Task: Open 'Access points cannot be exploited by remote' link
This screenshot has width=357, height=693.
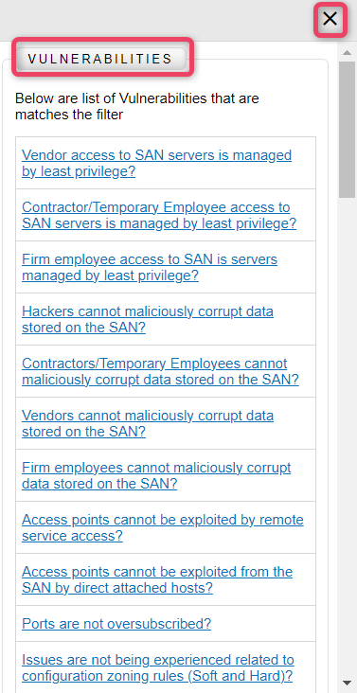Action: pyautogui.click(x=163, y=528)
